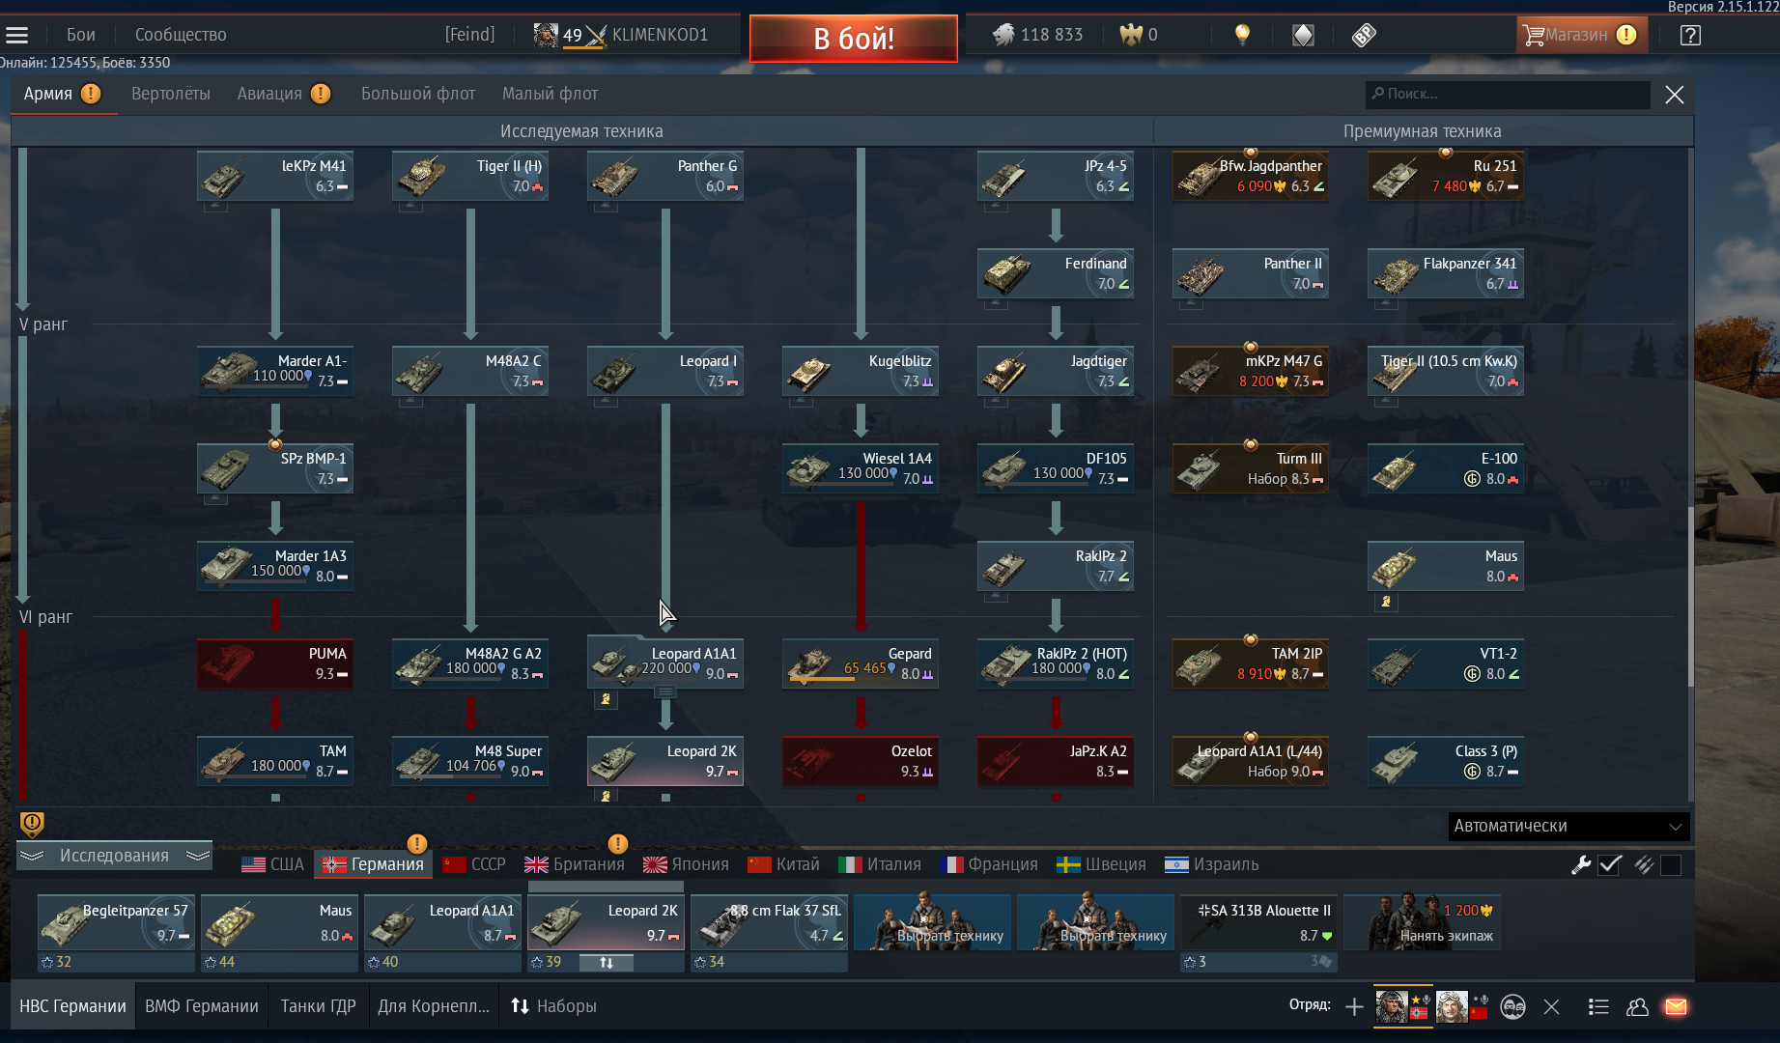Screen dimensions: 1780x1043
Task: Open the Бои menu
Action: coord(81,36)
